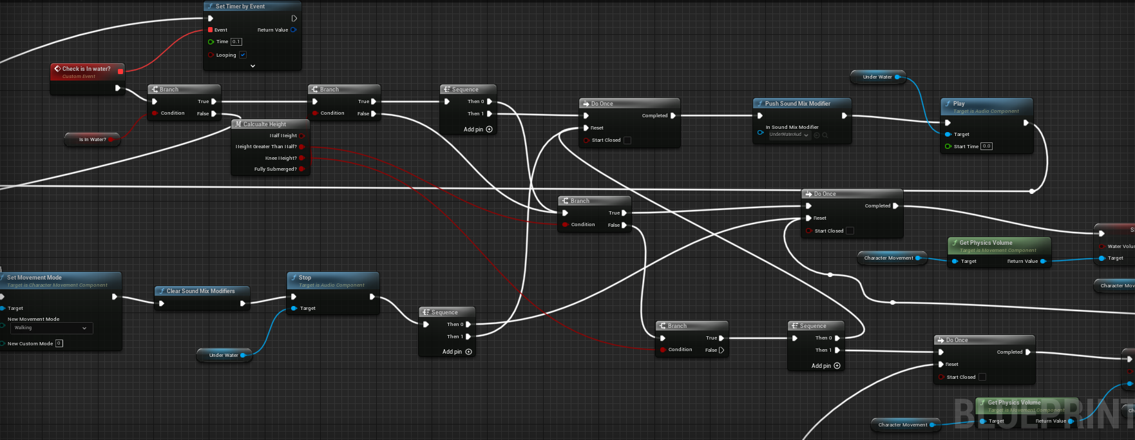Click the Fully Submerged? output pin on Calculate Height
Screen dimensions: 1135x440
[301, 169]
